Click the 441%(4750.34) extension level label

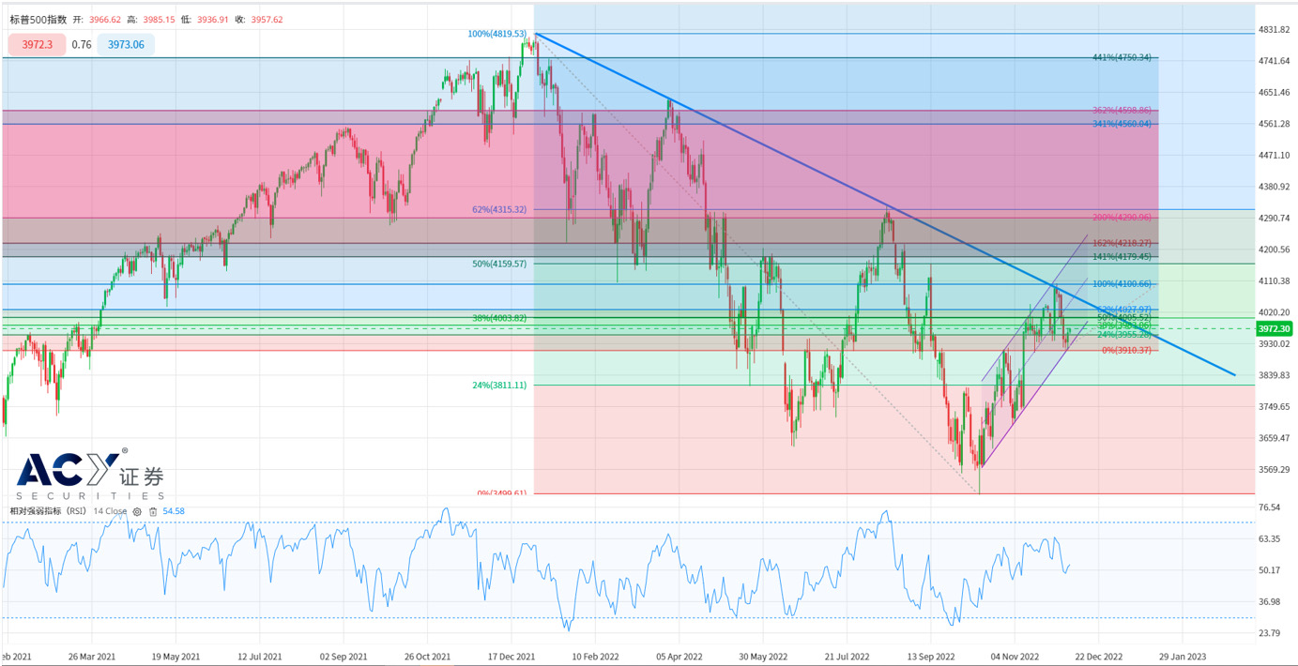click(x=1122, y=57)
